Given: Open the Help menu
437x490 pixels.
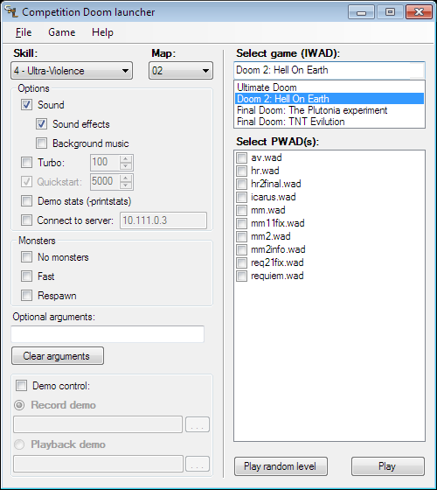Looking at the screenshot, I should click(x=102, y=32).
